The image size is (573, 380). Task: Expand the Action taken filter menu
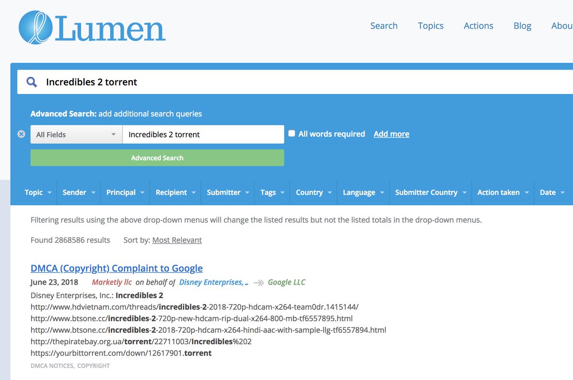(x=503, y=192)
